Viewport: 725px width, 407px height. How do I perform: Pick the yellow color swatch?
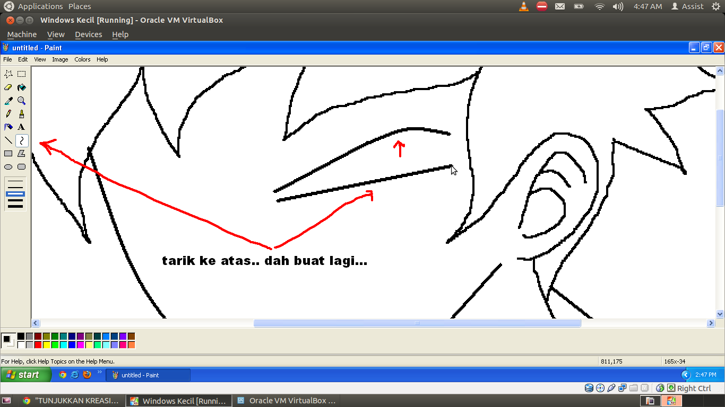tap(46, 345)
